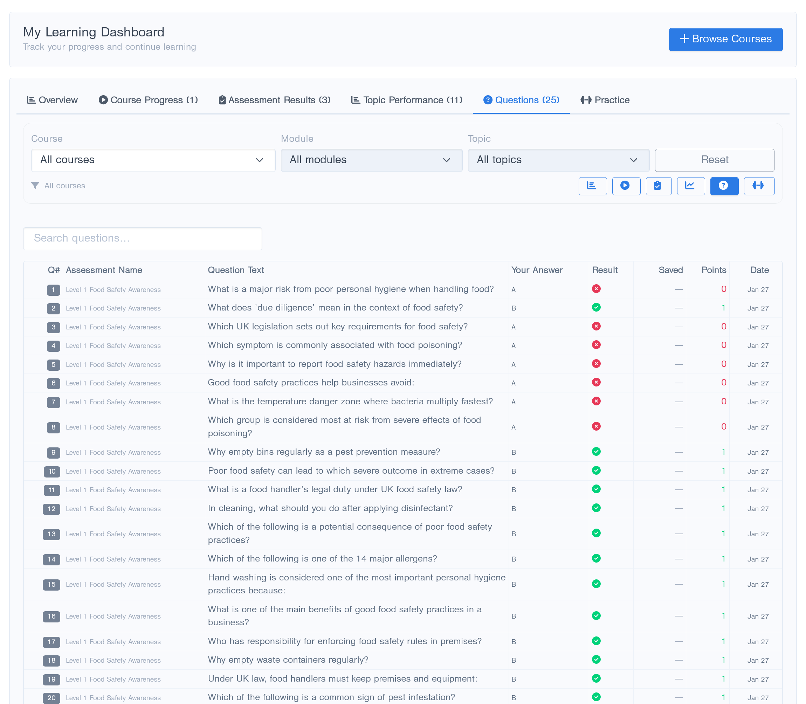
Task: Click the clipboard Assessment Results quick icon
Action: [659, 186]
